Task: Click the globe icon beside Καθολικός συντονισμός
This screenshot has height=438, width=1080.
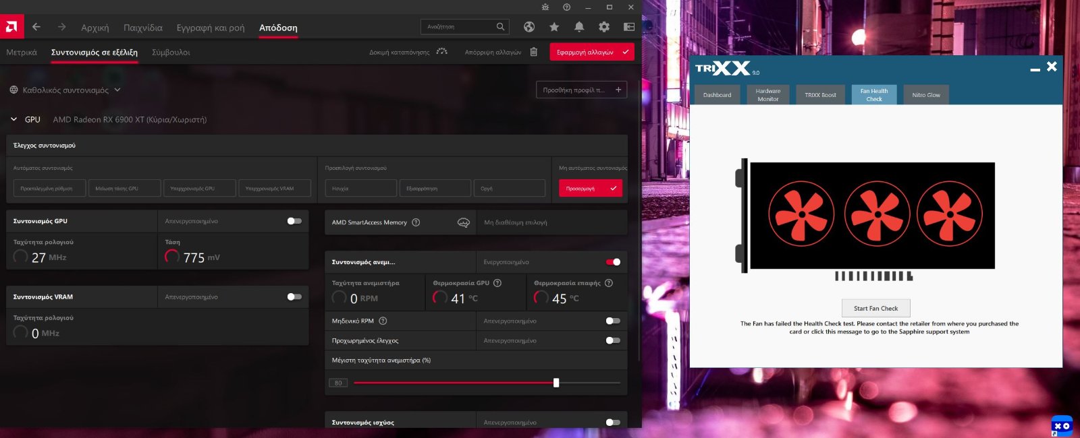Action: pos(13,90)
